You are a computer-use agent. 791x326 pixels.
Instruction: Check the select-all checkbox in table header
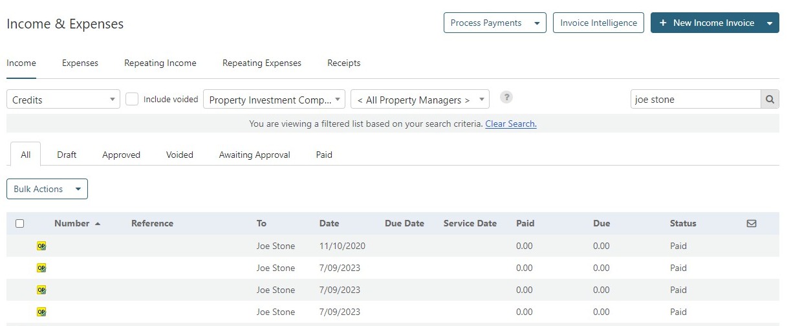(19, 223)
